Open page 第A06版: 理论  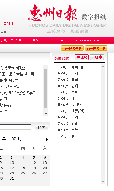coord(68,99)
